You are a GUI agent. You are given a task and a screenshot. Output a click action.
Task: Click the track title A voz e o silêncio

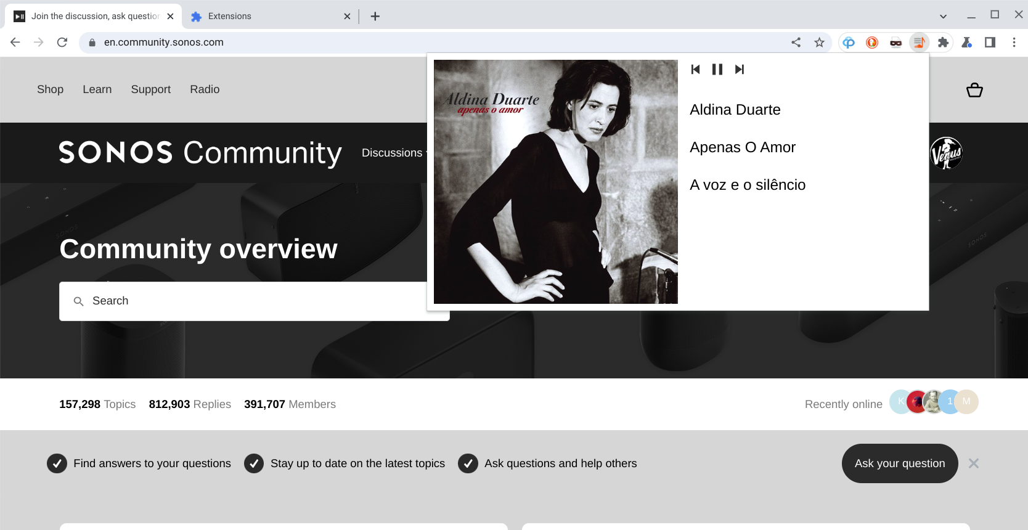748,185
